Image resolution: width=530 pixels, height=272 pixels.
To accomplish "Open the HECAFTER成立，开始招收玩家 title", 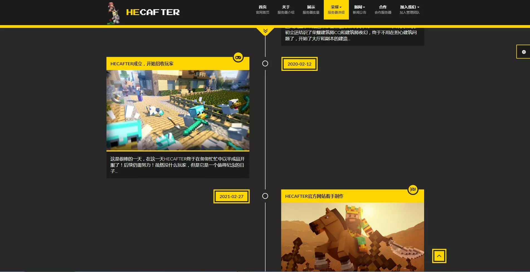I will [x=142, y=64].
